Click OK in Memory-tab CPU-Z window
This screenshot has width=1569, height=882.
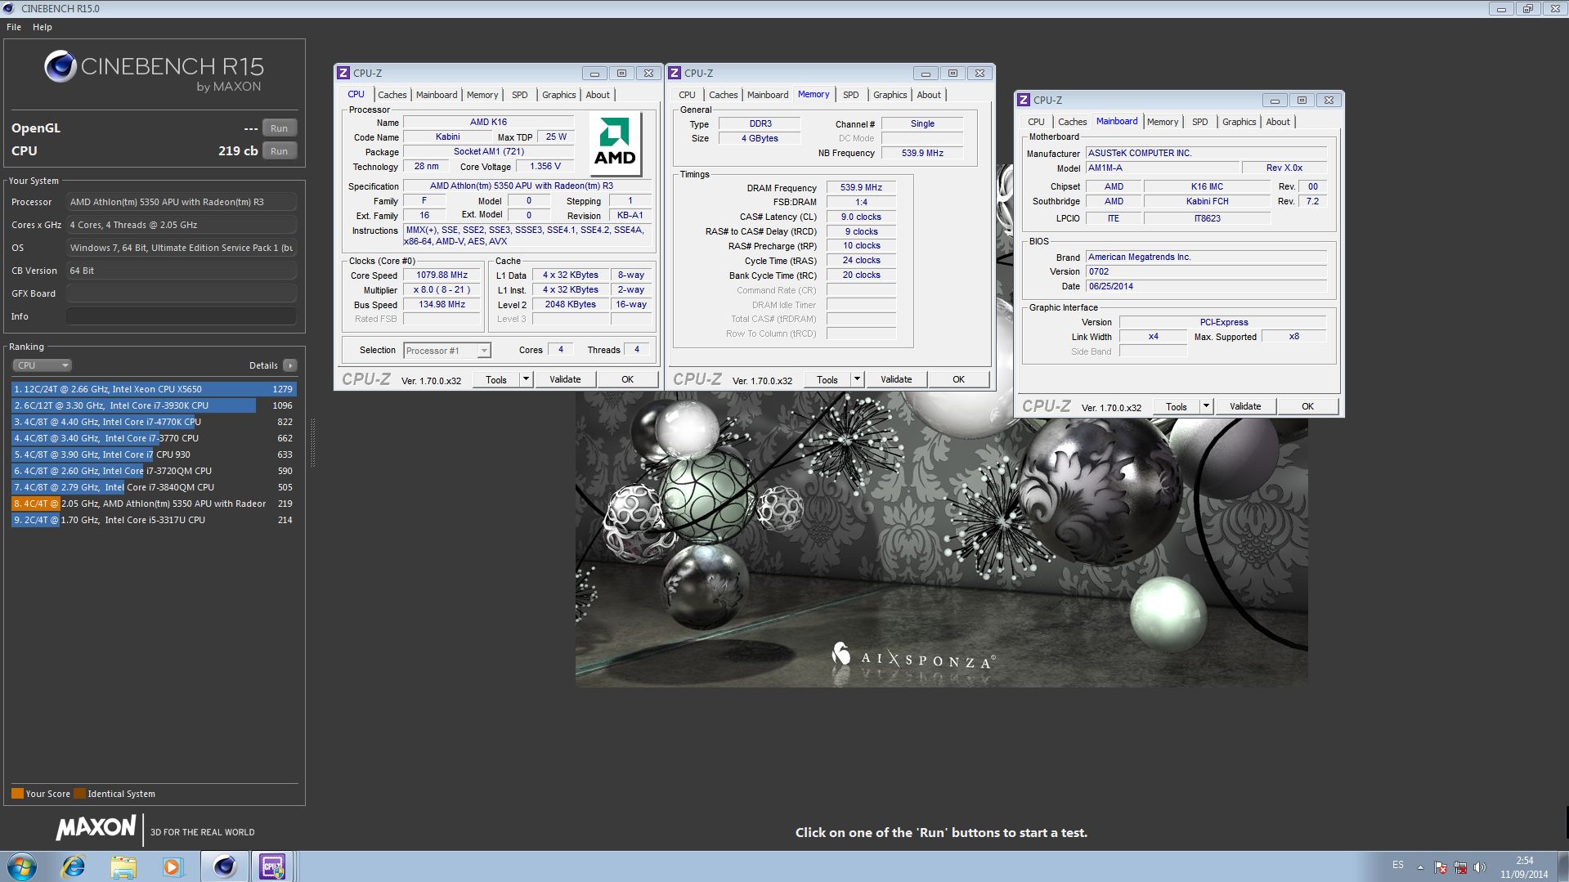point(958,379)
